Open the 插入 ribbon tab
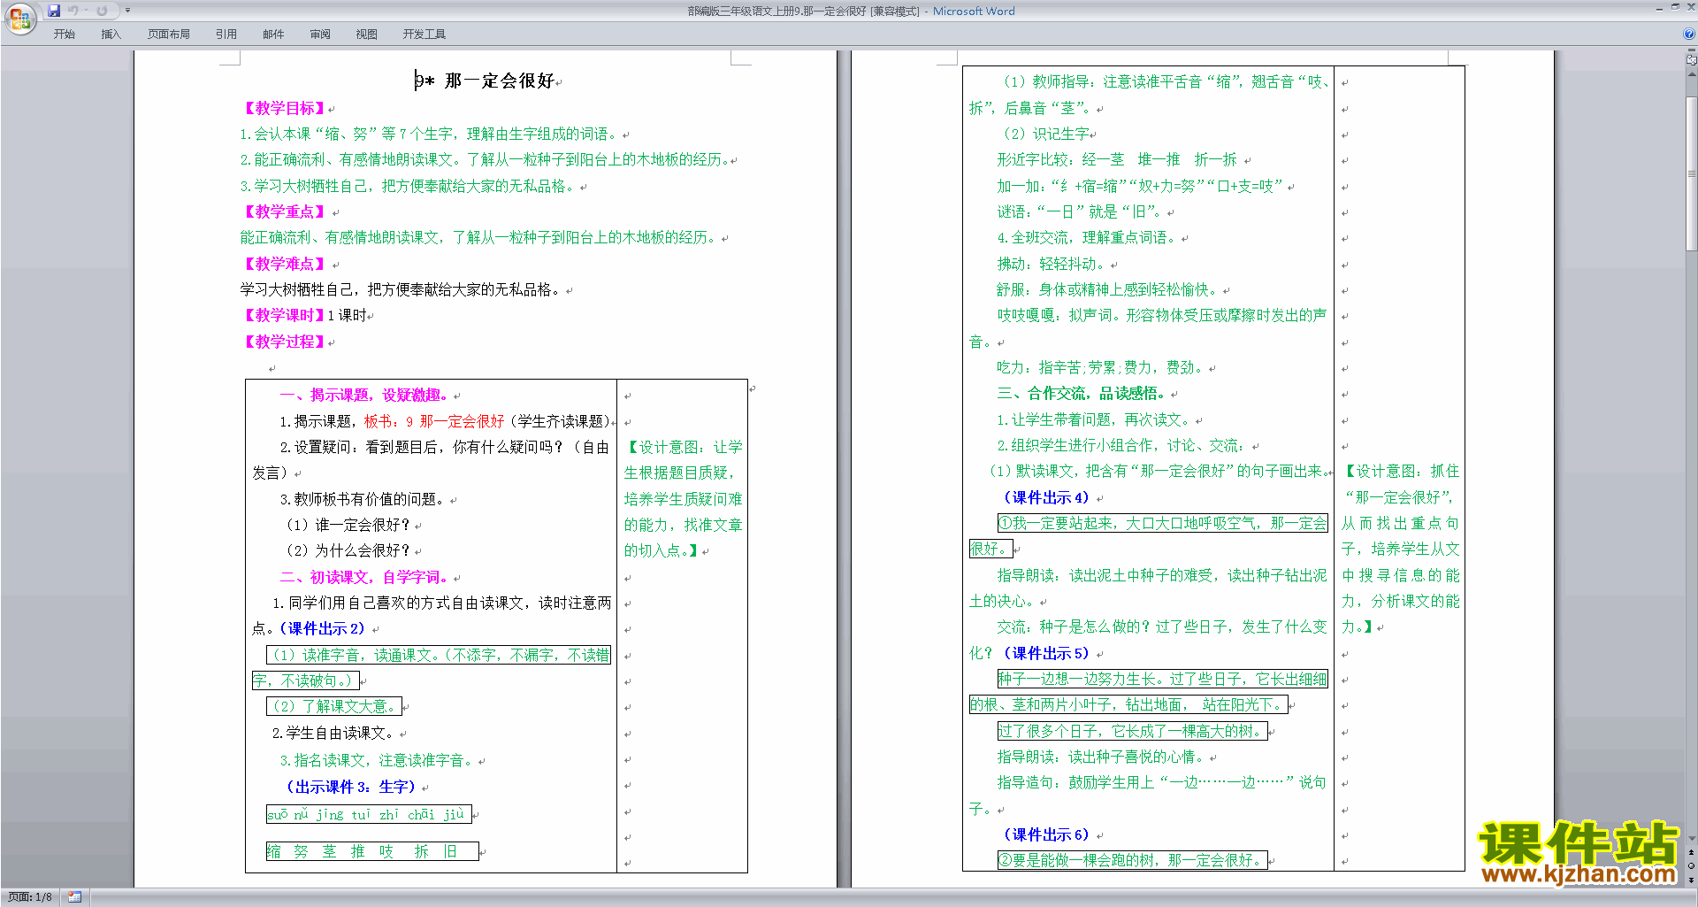1698x907 pixels. coord(111,35)
